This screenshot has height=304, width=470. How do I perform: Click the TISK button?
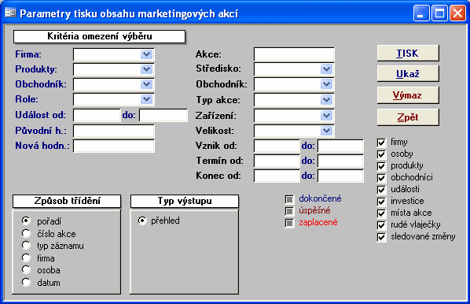[408, 54]
